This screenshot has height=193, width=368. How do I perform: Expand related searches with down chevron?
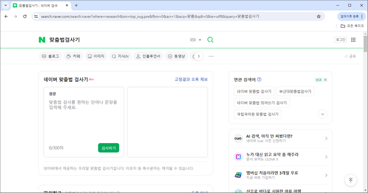[322, 114]
